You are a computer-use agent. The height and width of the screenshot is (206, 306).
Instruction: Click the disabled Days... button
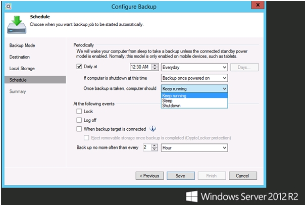244,67
